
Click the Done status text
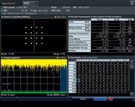coord(83,99)
